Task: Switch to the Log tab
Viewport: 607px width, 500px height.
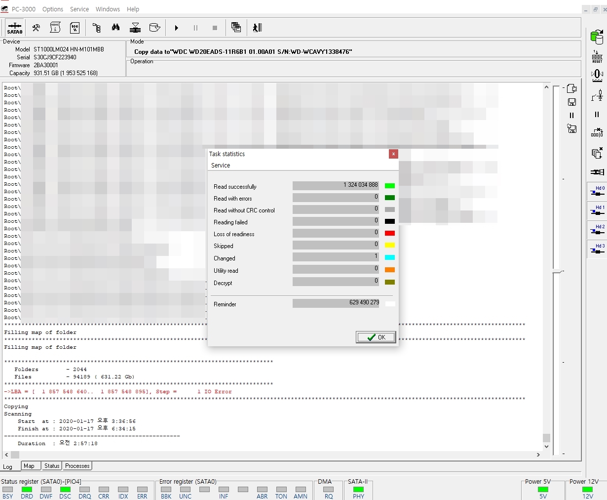Action: [x=8, y=466]
